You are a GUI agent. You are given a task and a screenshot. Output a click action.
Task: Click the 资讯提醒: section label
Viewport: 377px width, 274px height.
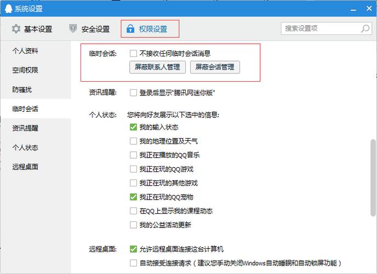102,93
